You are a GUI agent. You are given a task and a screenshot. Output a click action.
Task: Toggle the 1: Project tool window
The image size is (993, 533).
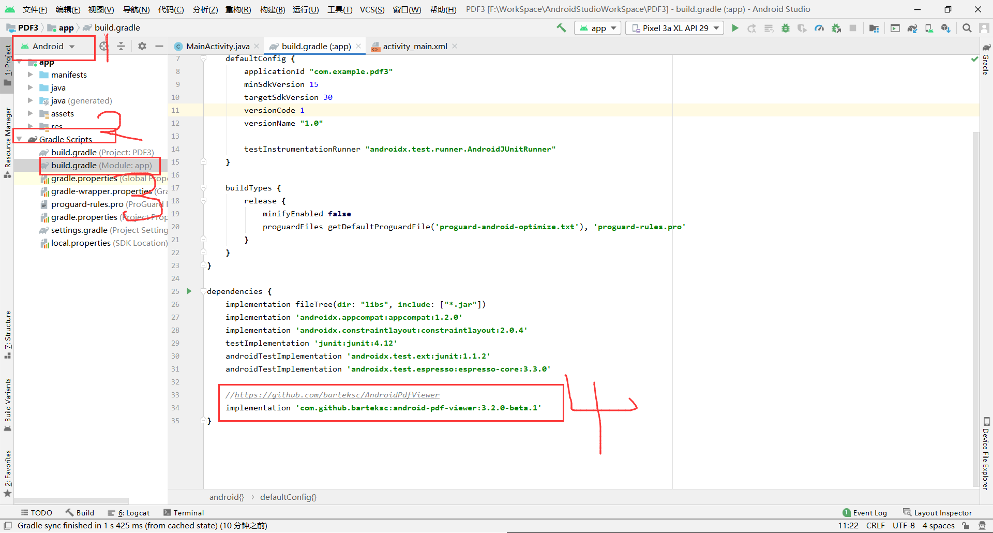pyautogui.click(x=7, y=66)
